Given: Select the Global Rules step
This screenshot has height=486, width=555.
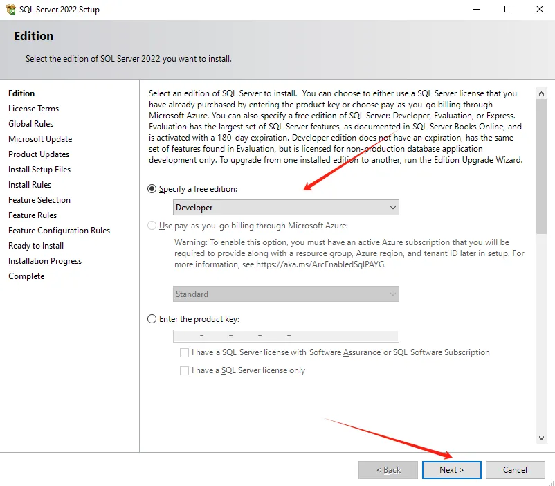Looking at the screenshot, I should (30, 124).
